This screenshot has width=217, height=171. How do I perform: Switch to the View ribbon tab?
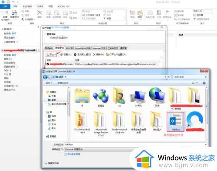tap(50, 7)
